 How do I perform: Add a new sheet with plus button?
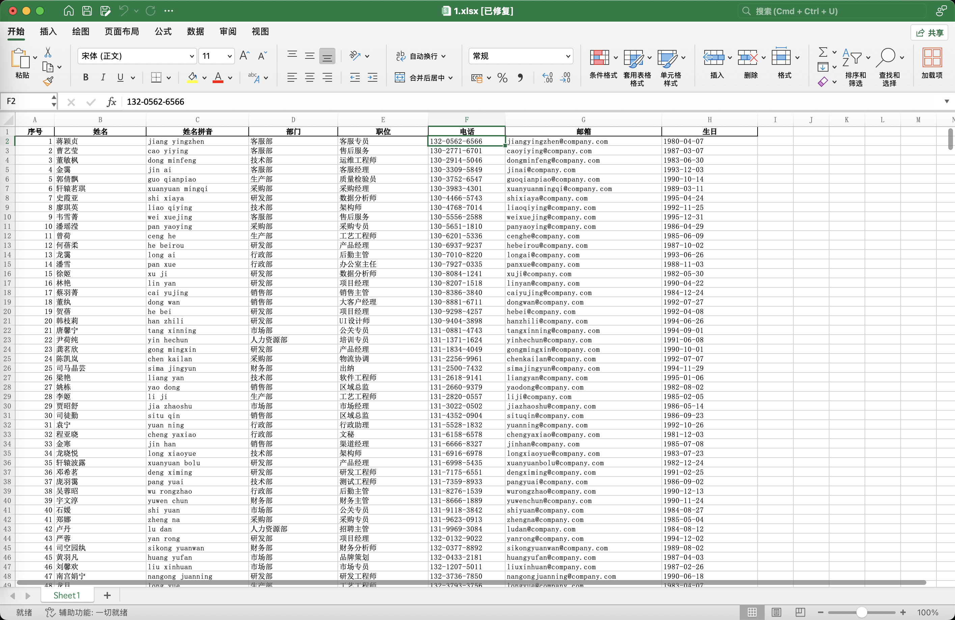point(107,595)
